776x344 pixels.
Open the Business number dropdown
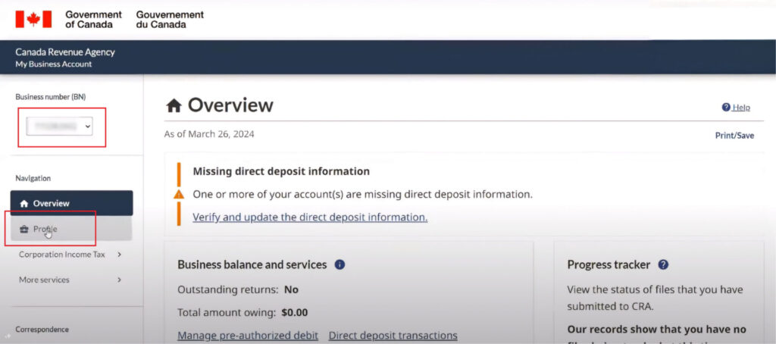click(59, 126)
